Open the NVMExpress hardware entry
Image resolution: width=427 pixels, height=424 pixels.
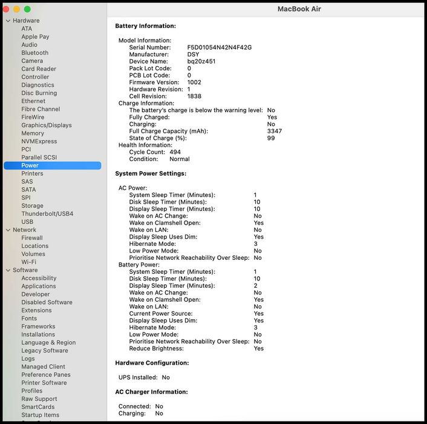click(39, 141)
